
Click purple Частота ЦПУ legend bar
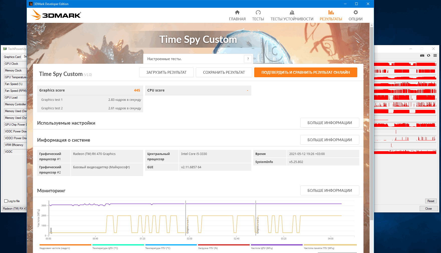coord(277,245)
